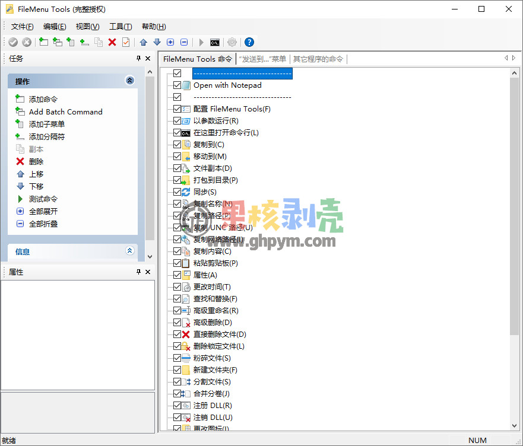Close the 属性 panel
This screenshot has height=446, width=523.
tap(148, 272)
